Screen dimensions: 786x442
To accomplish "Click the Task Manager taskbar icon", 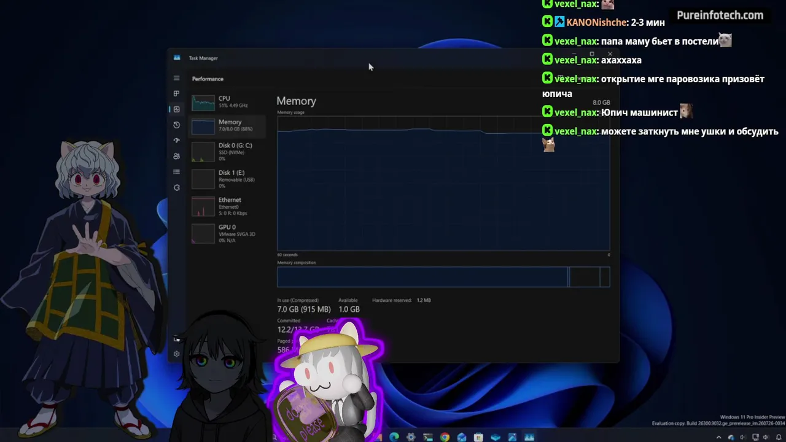I will tap(529, 437).
